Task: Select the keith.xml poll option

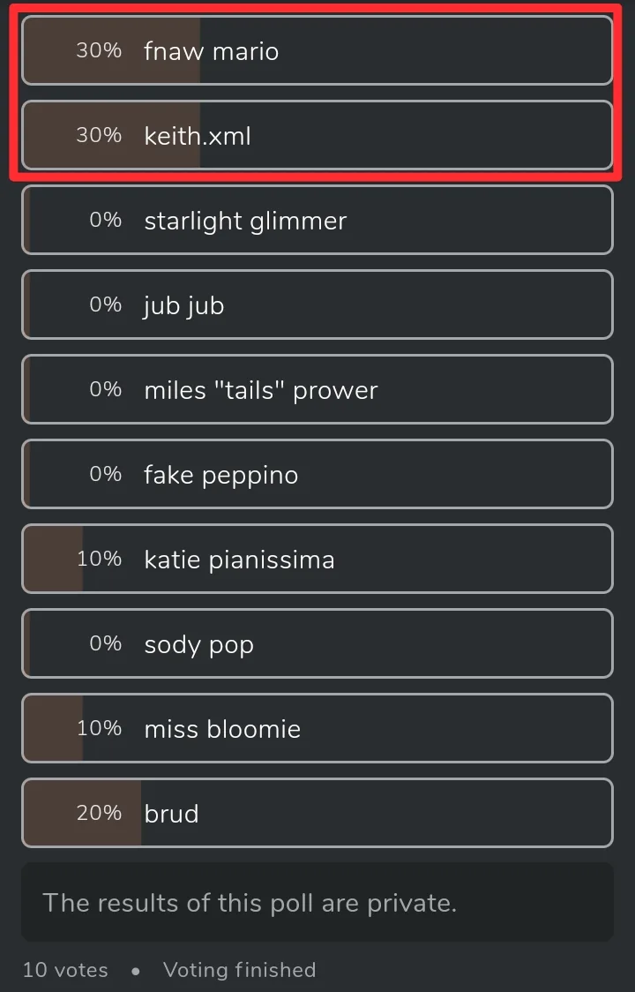Action: click(x=317, y=135)
